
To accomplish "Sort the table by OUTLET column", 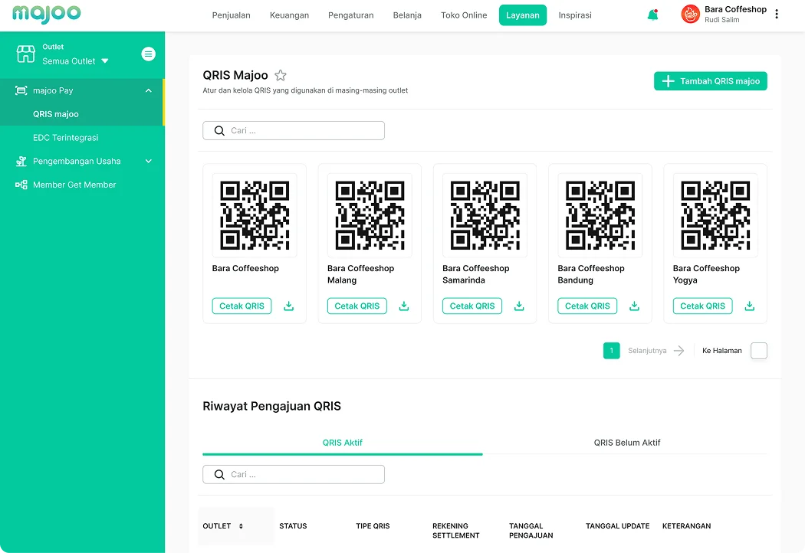I will coord(241,526).
